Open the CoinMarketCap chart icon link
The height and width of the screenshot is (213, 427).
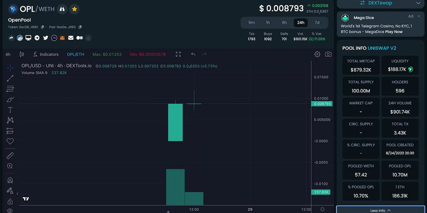[x=20, y=38]
